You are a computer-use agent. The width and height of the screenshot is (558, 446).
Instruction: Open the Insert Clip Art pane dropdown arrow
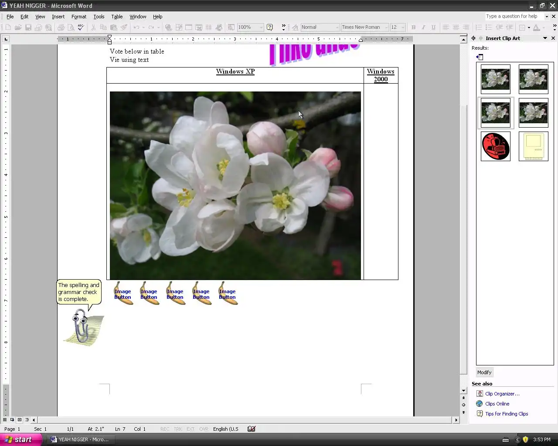(x=545, y=38)
